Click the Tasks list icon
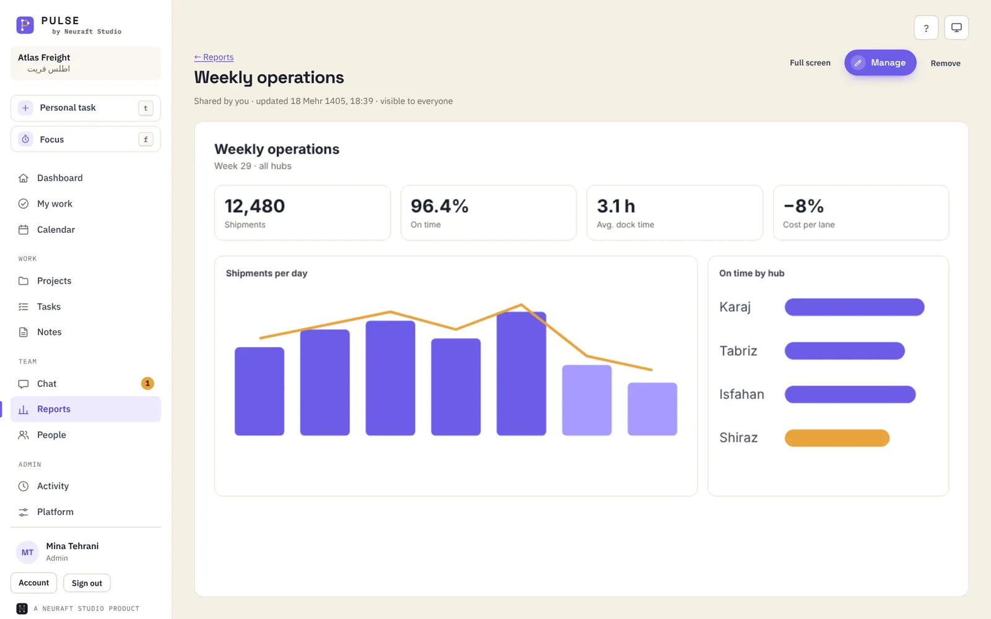The image size is (991, 619). tap(24, 307)
